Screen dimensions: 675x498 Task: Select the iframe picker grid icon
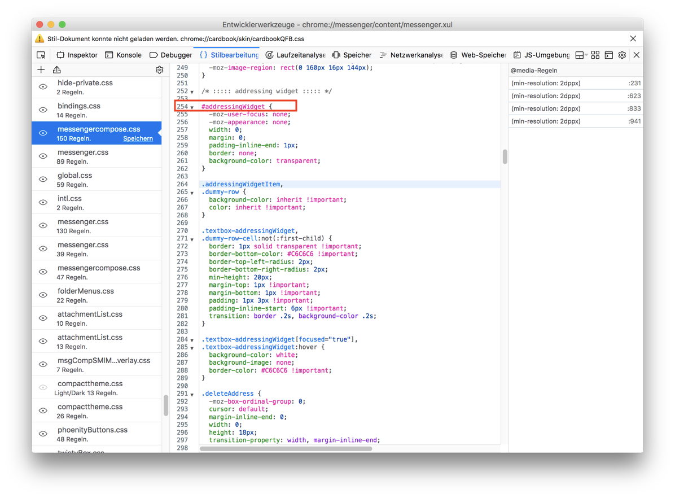pyautogui.click(x=595, y=55)
